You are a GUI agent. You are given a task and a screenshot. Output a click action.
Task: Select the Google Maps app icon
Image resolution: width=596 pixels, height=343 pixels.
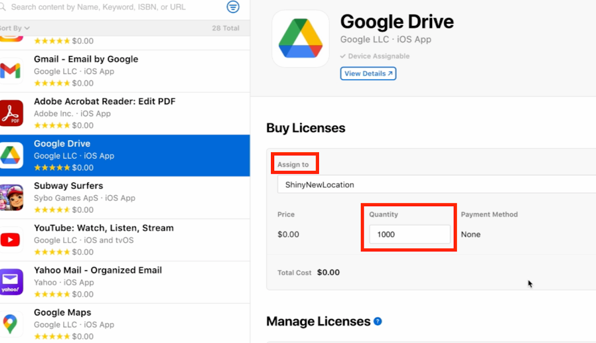pyautogui.click(x=10, y=324)
